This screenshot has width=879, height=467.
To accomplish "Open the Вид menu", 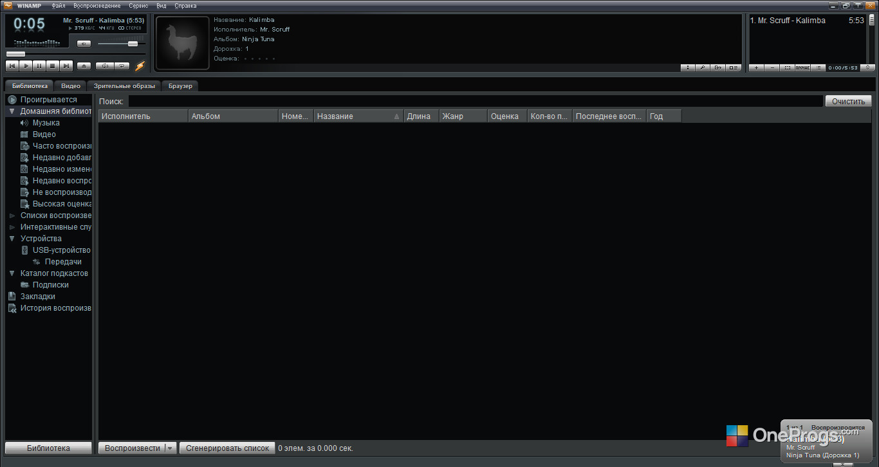I will (x=162, y=6).
